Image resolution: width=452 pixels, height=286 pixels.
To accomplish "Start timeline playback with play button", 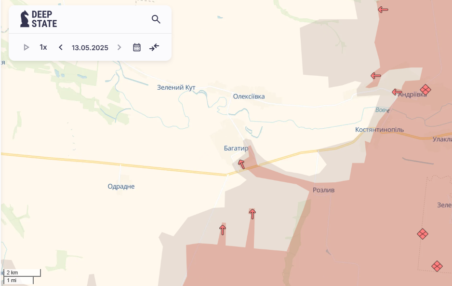I will [26, 47].
